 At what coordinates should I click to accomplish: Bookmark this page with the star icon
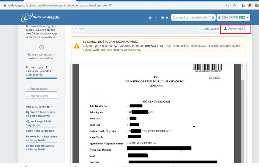234,5
